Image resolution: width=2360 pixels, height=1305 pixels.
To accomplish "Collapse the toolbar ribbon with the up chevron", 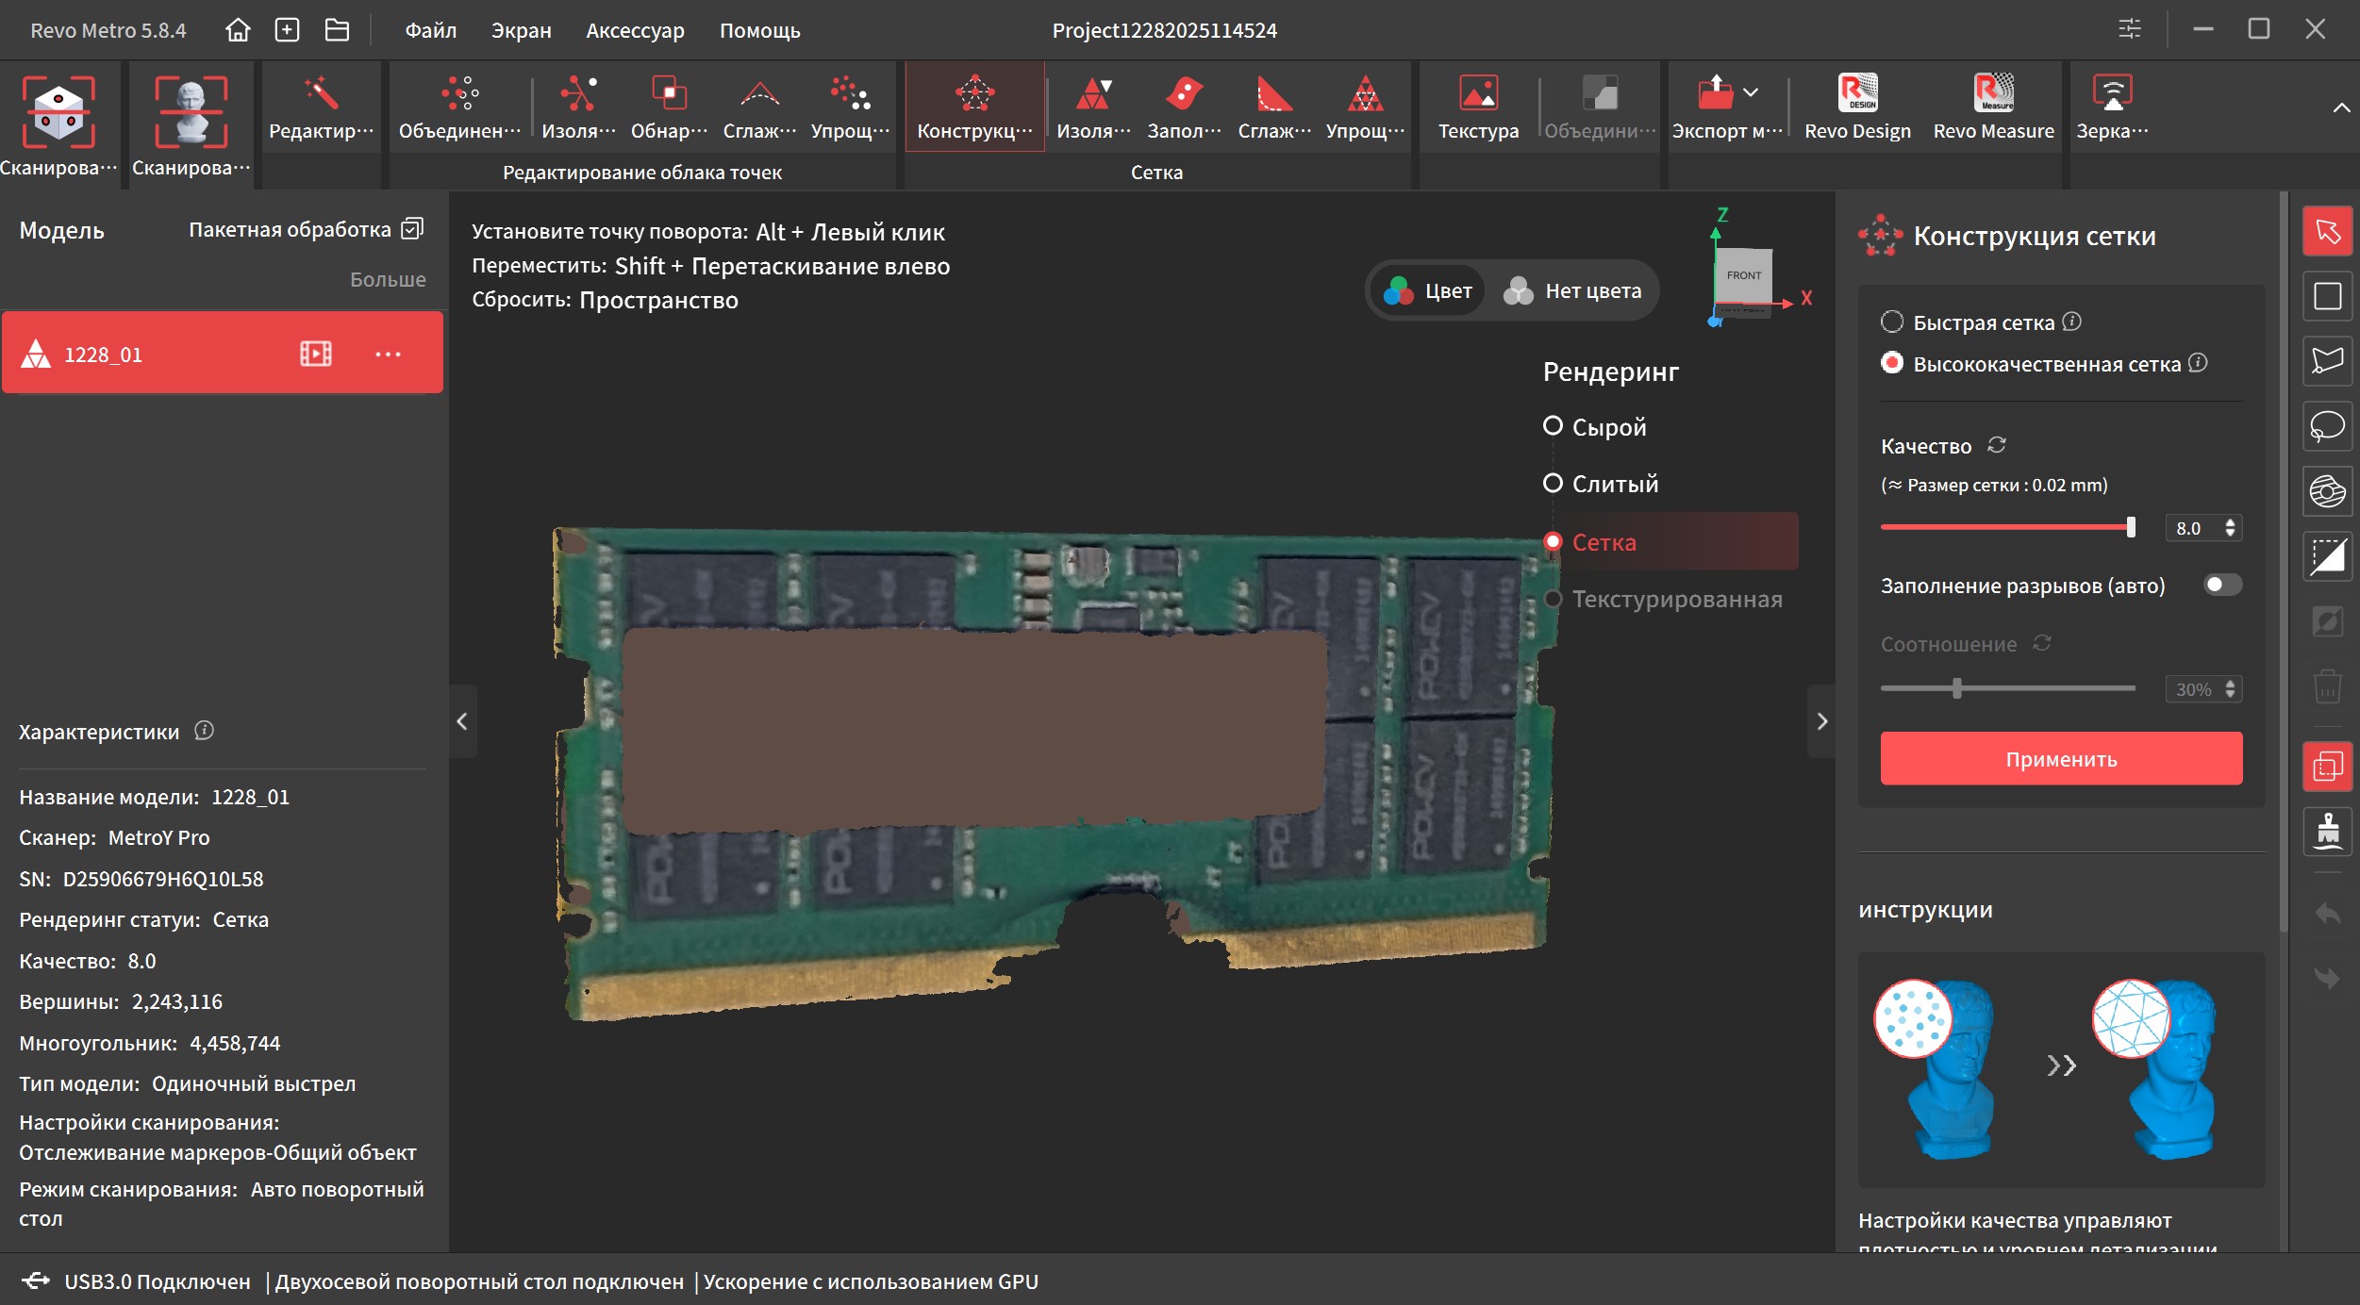I will tap(2340, 108).
